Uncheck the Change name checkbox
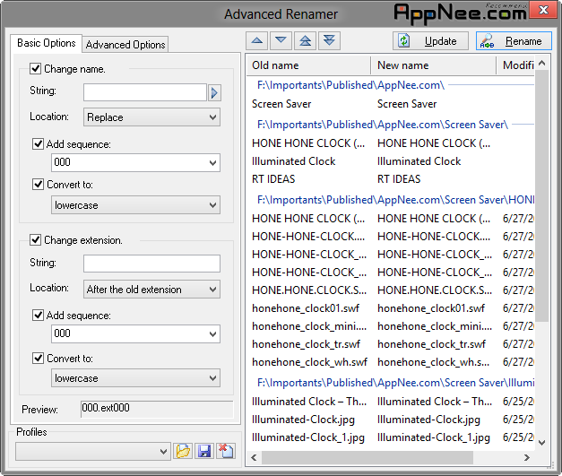 pos(35,68)
